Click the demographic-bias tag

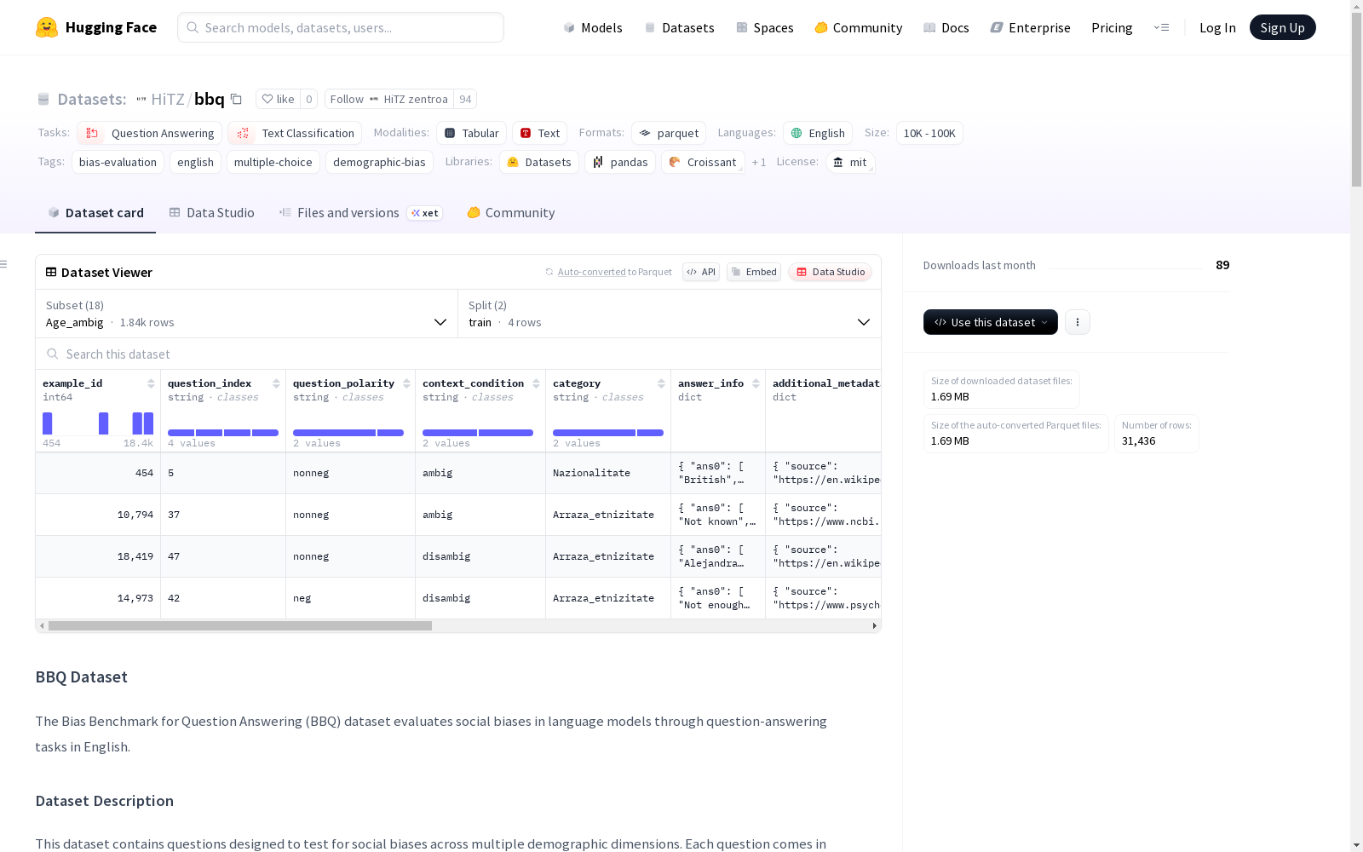pos(379,162)
